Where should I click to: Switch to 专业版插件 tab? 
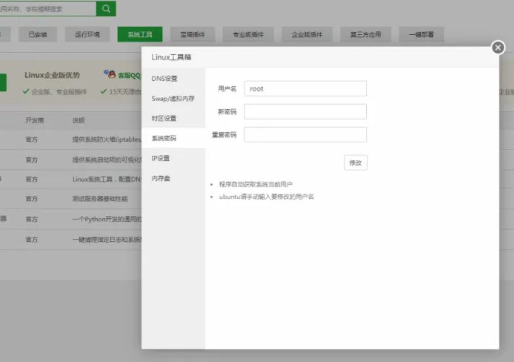click(248, 34)
